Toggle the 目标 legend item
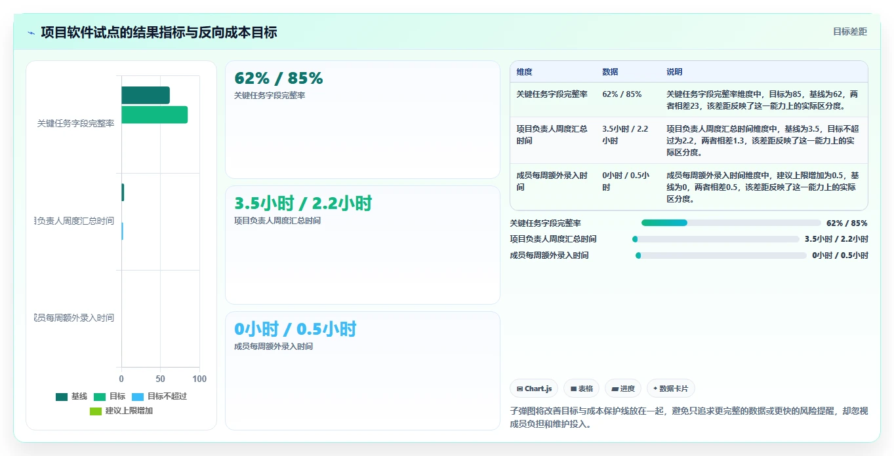Image resolution: width=894 pixels, height=456 pixels. click(x=109, y=396)
